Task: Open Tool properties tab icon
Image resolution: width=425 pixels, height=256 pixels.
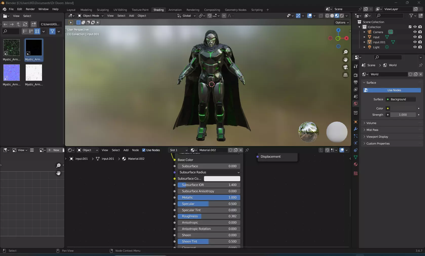Action: 356,66
